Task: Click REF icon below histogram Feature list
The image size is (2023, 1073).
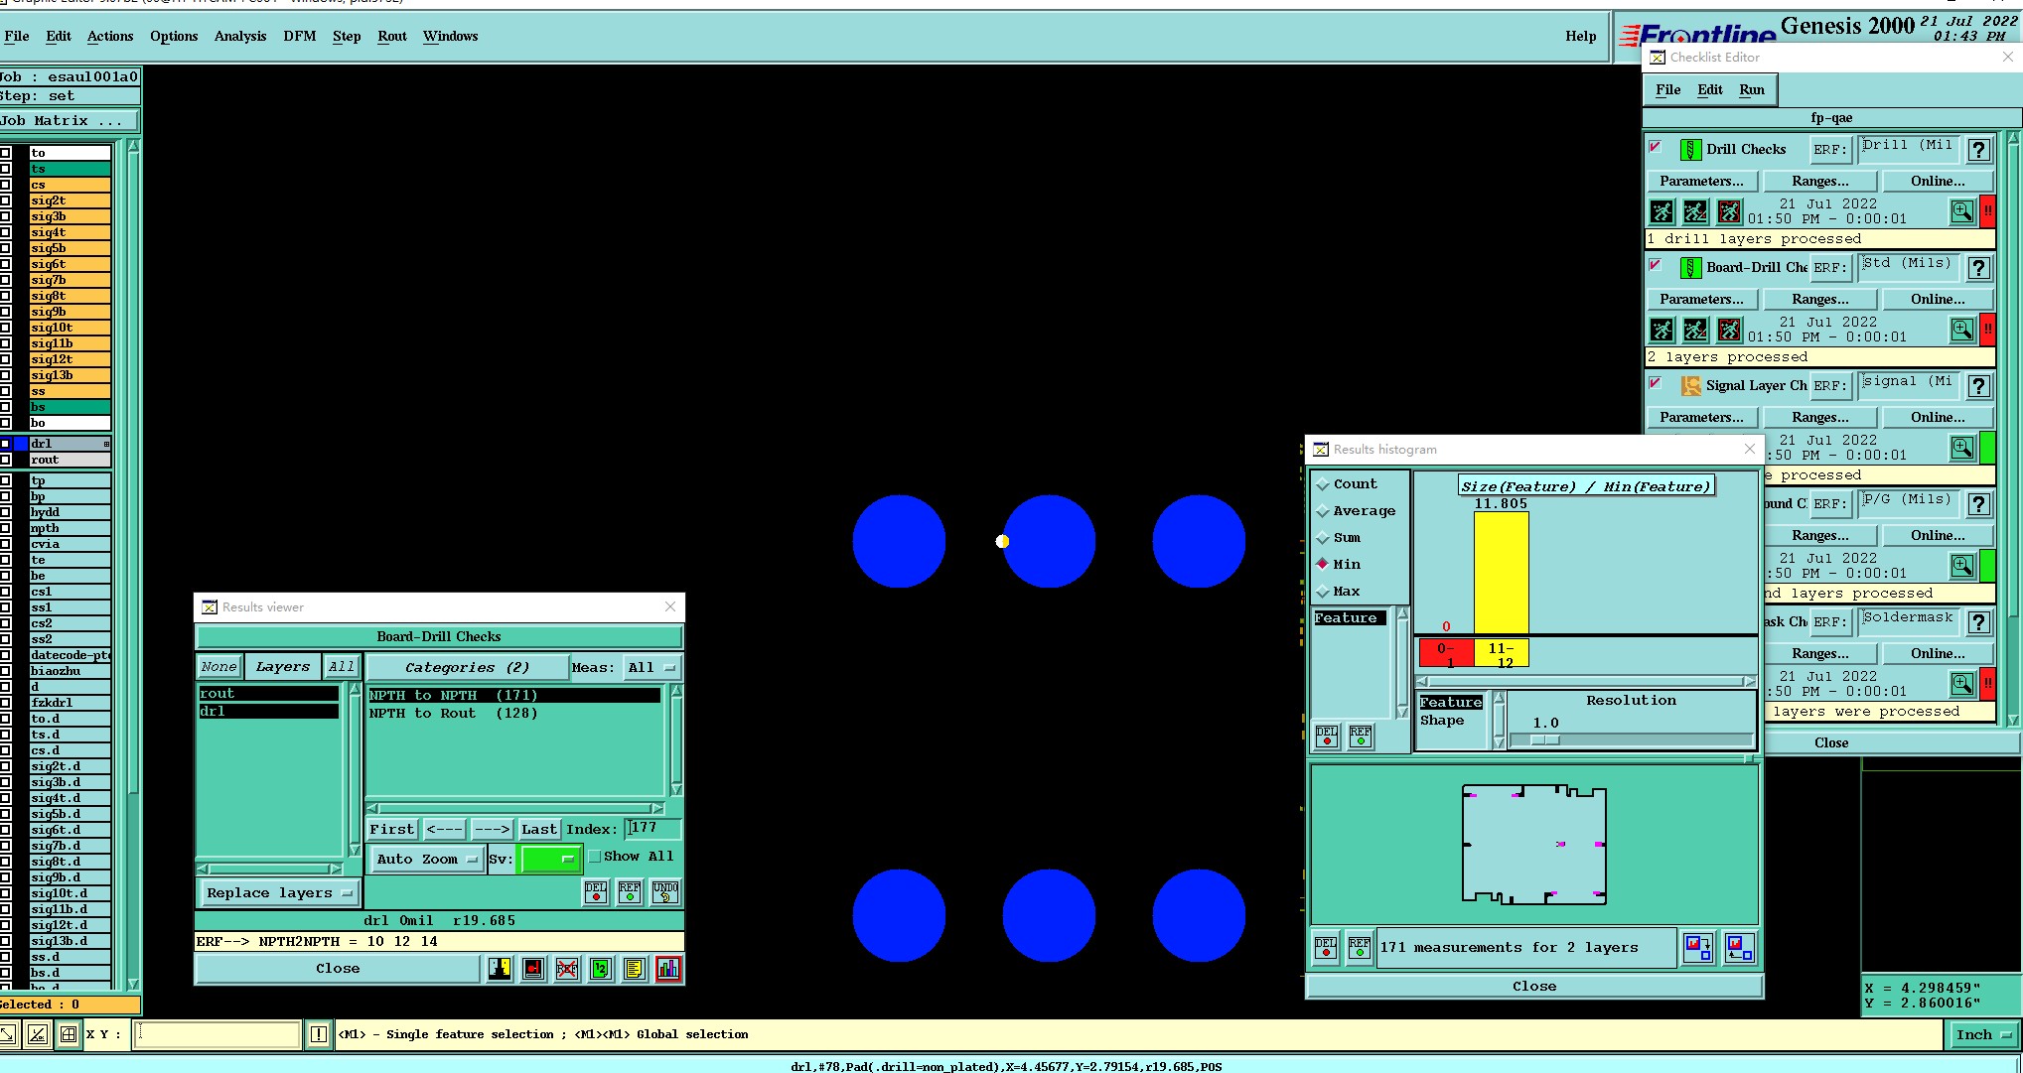Action: pyautogui.click(x=1361, y=737)
